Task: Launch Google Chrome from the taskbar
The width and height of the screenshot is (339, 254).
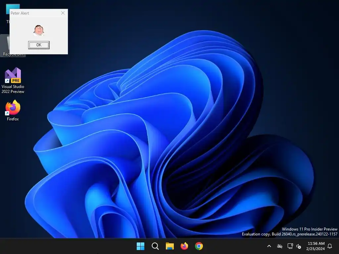Action: (x=199, y=246)
